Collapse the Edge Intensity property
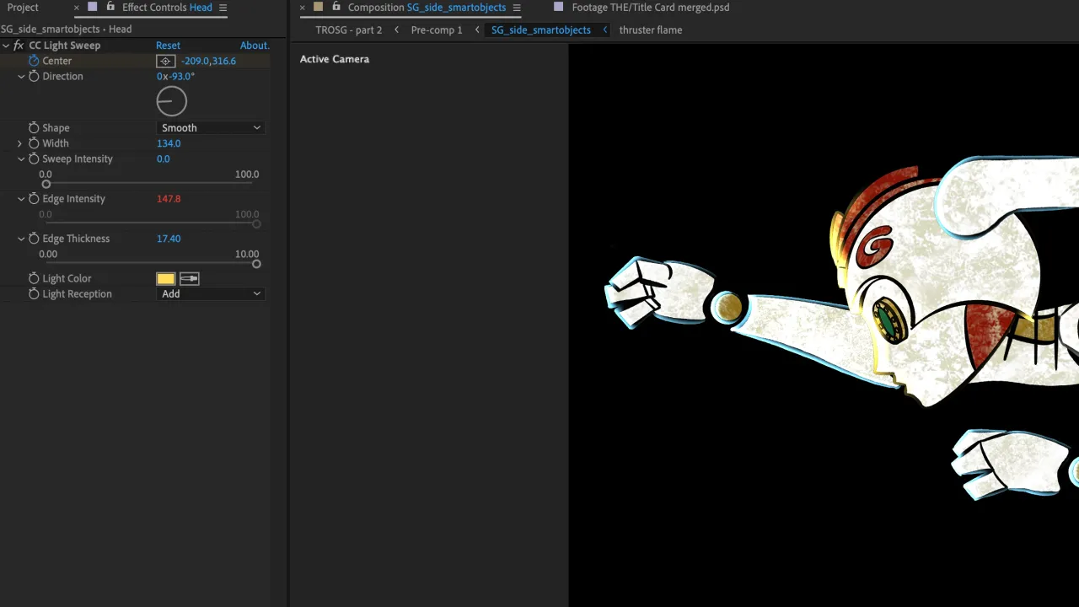Viewport: 1079px width, 607px height. click(x=21, y=199)
